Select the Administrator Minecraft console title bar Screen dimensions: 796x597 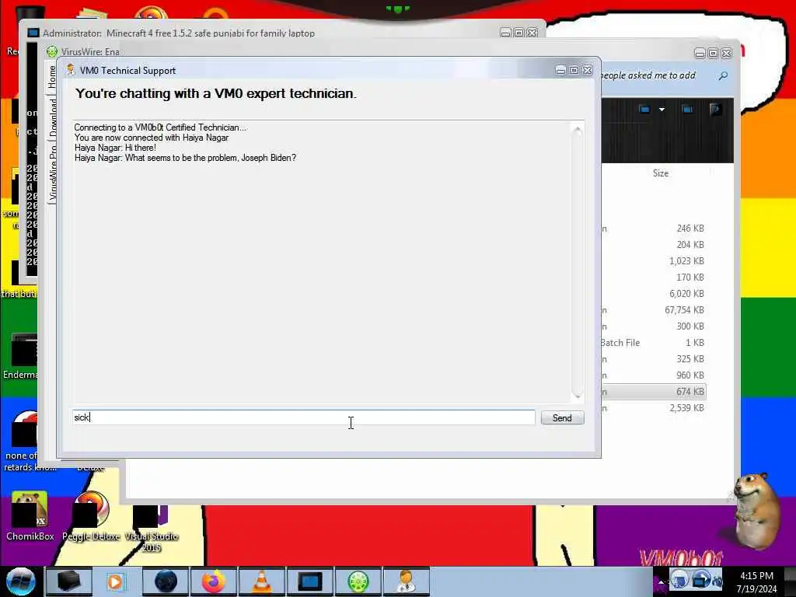coord(264,33)
